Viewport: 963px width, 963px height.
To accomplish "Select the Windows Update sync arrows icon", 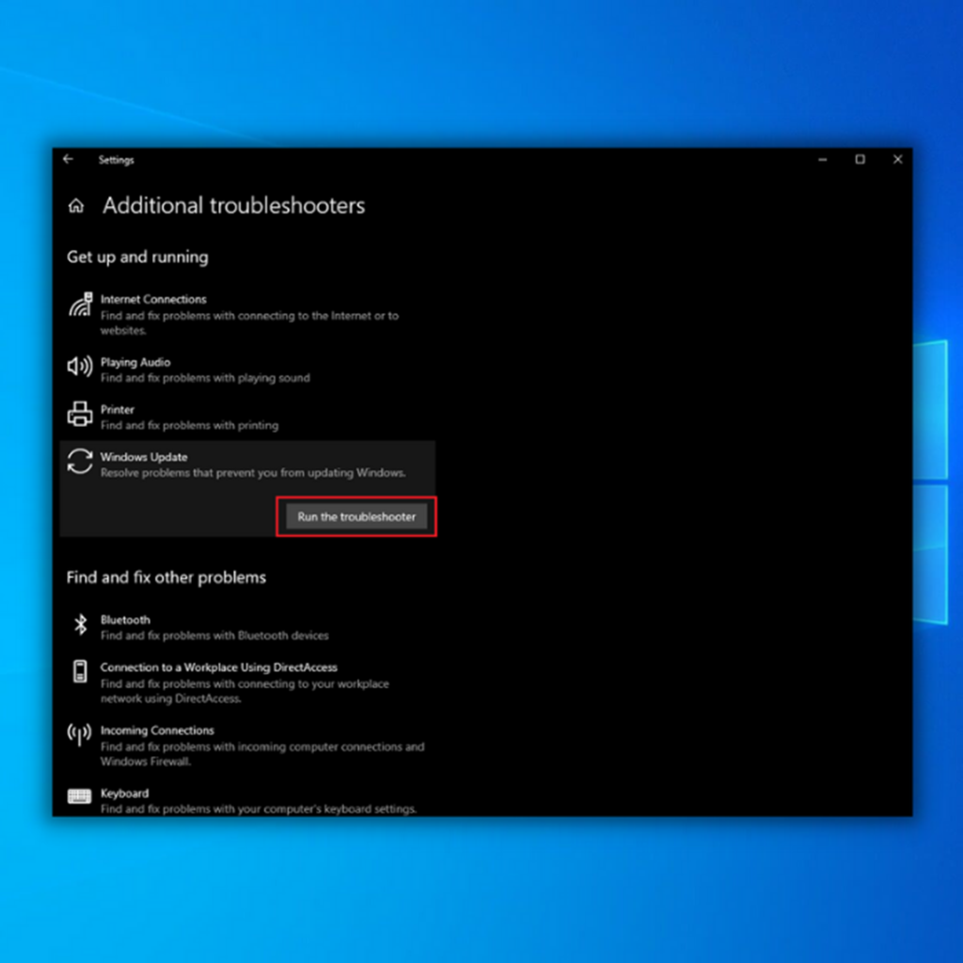I will pyautogui.click(x=80, y=462).
